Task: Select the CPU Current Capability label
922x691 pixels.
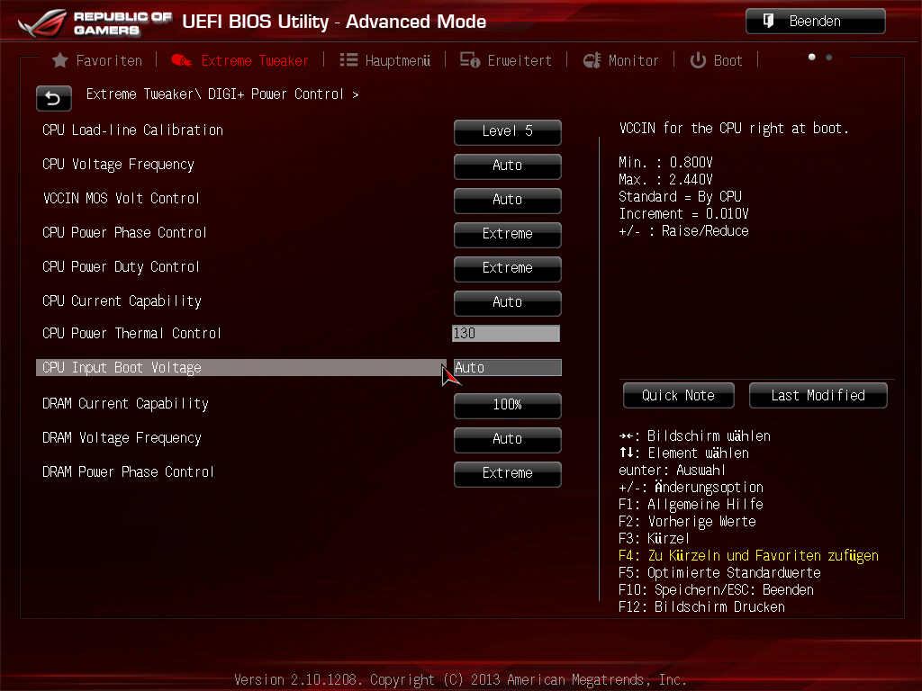Action: click(122, 301)
